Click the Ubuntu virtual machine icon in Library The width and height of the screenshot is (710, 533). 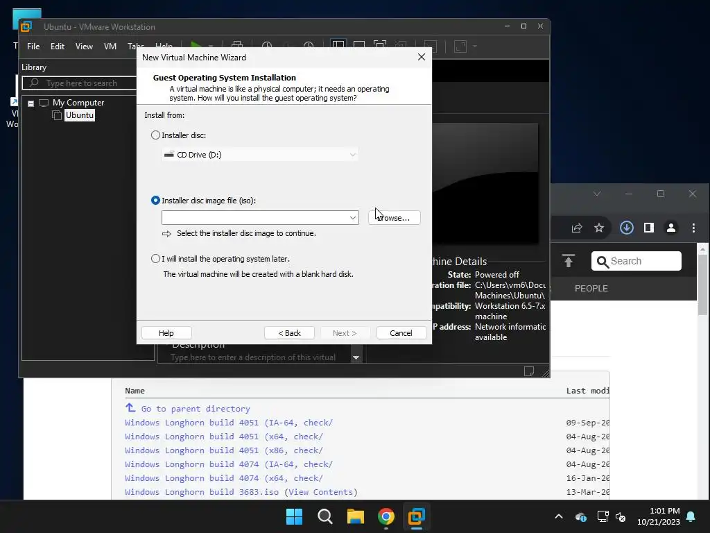(57, 115)
